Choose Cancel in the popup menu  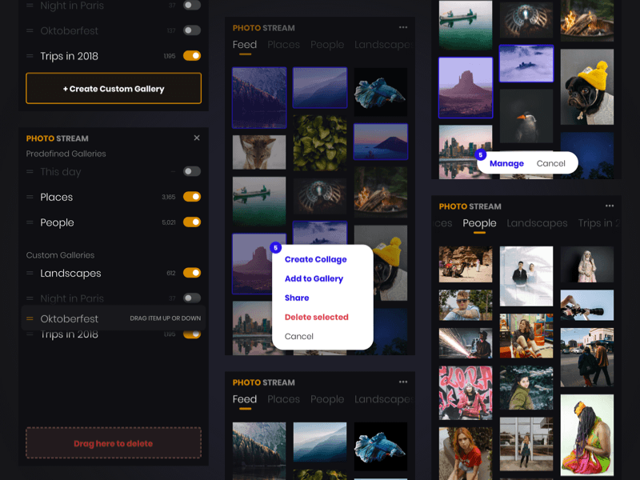(x=298, y=336)
